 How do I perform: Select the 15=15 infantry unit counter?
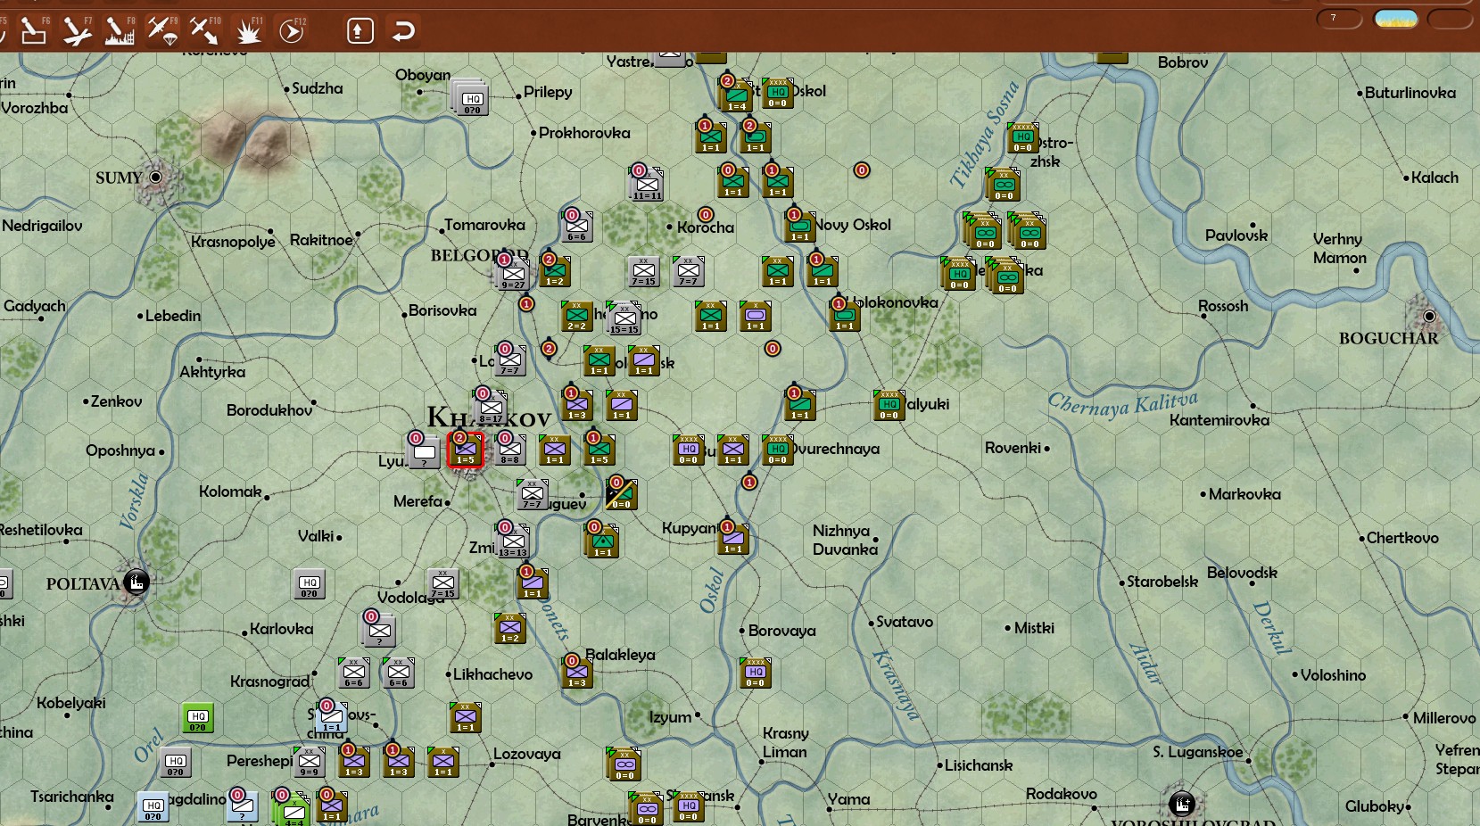[624, 318]
